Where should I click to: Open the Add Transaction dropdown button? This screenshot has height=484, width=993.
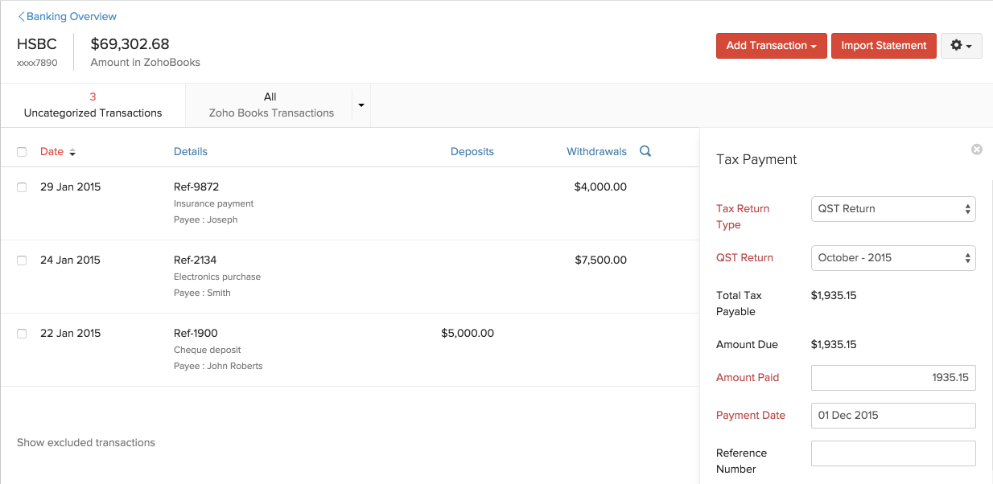[771, 46]
